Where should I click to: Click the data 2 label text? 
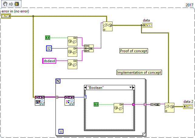click(x=188, y=102)
